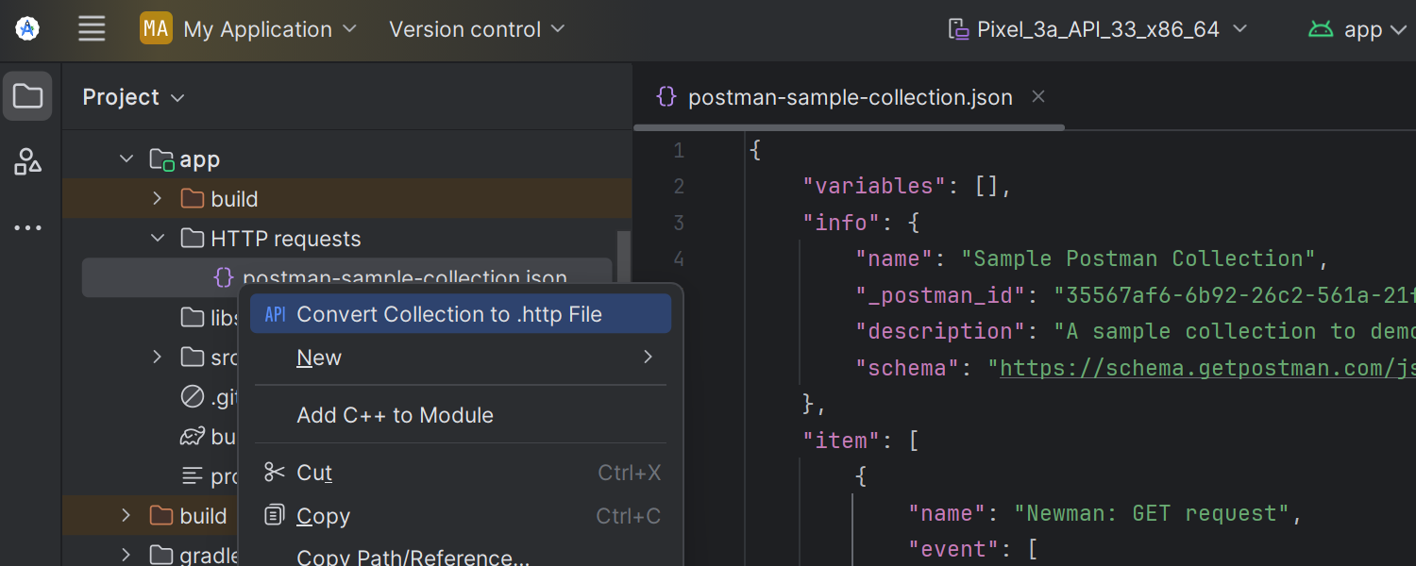Expand the src folder chevron
Viewport: 1416px width, 566px height.
(x=158, y=357)
